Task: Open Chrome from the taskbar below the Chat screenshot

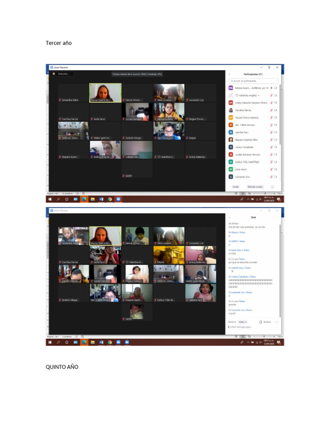Action: [x=110, y=342]
